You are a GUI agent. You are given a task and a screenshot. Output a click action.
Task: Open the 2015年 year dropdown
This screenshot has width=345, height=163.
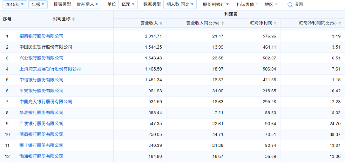coord(14,4)
